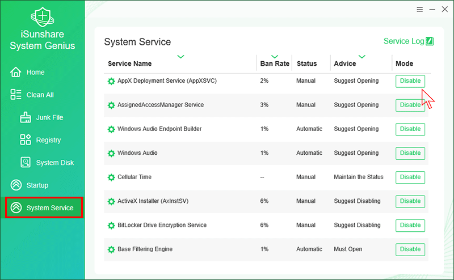The width and height of the screenshot is (454, 280).
Task: Click 'Maintain the Status' advice text
Action: tap(359, 177)
